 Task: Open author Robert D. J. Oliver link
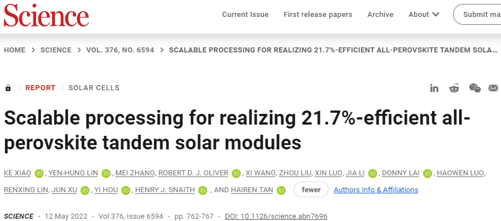pyautogui.click(x=193, y=173)
